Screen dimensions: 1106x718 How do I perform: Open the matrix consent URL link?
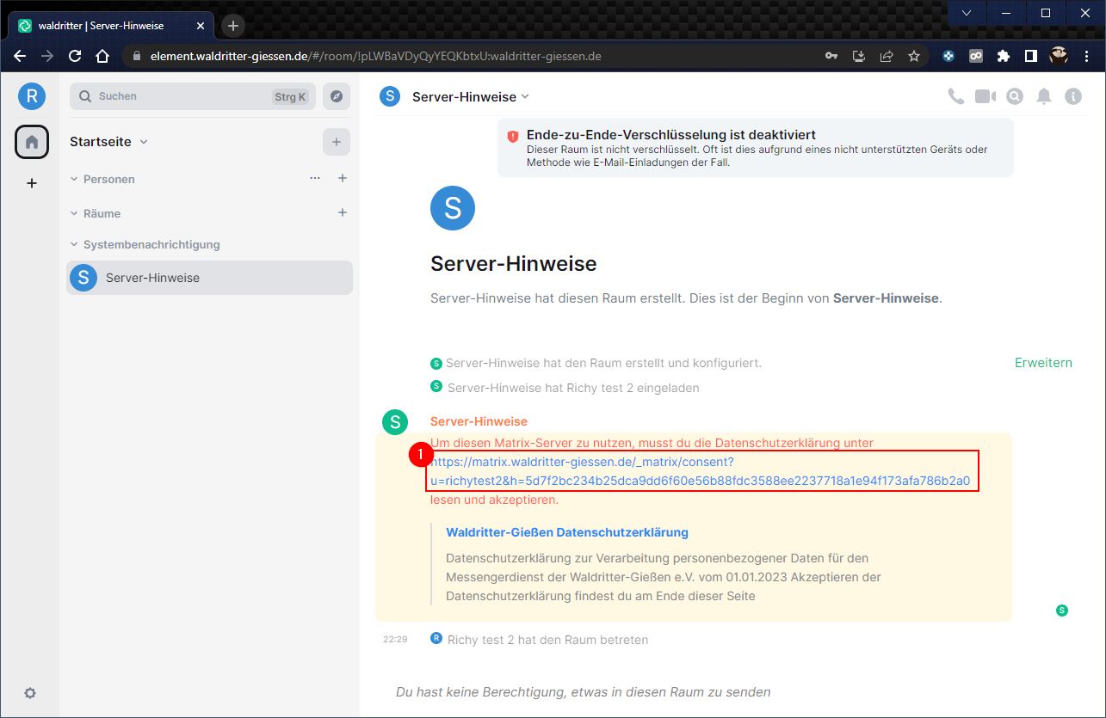pos(700,481)
